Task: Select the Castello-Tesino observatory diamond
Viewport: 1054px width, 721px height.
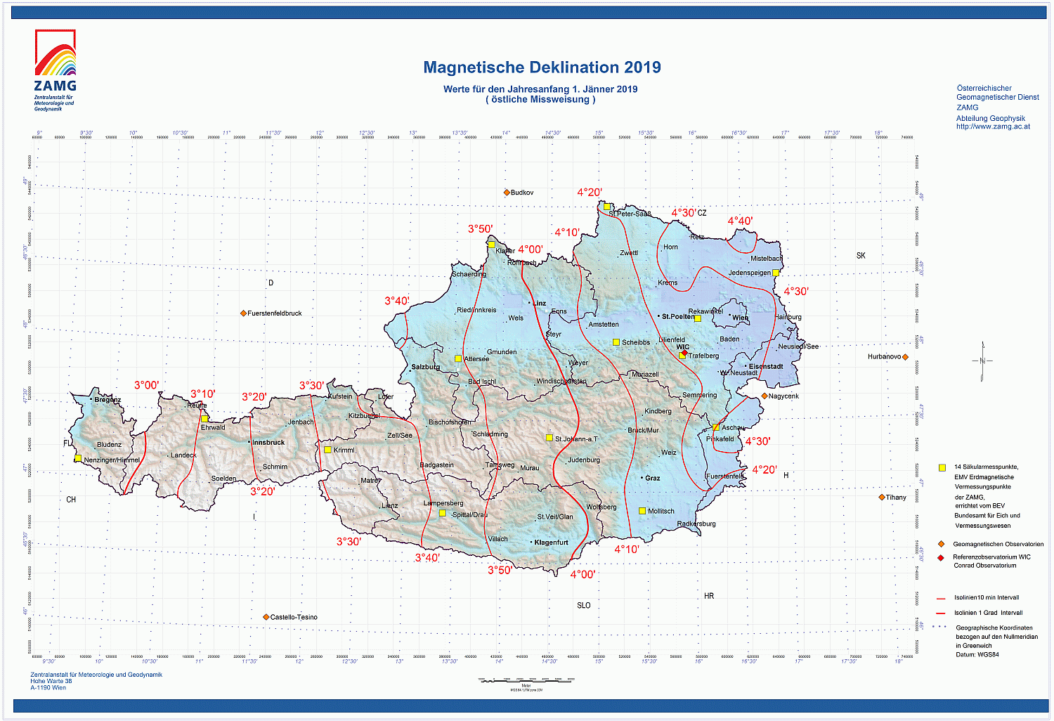Action: tap(266, 617)
